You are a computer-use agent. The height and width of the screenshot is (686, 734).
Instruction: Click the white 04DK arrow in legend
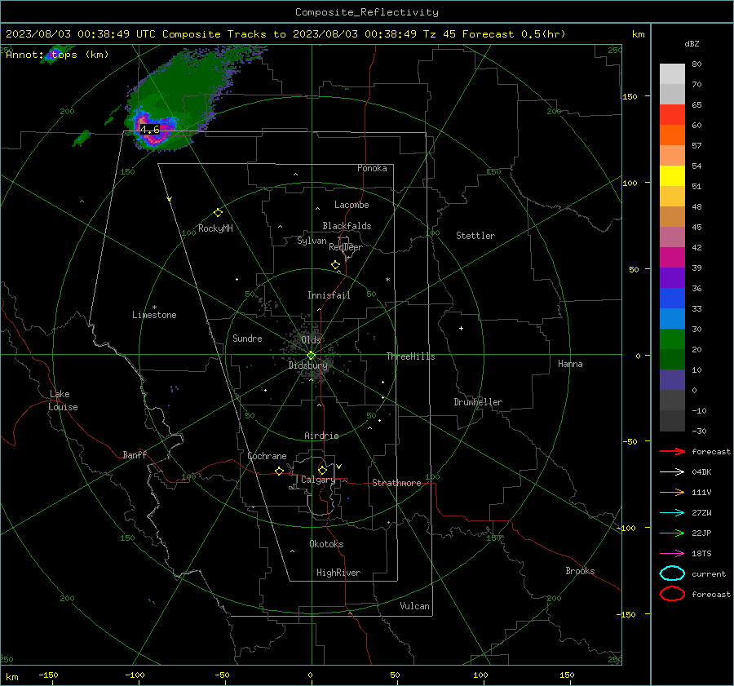pyautogui.click(x=672, y=472)
